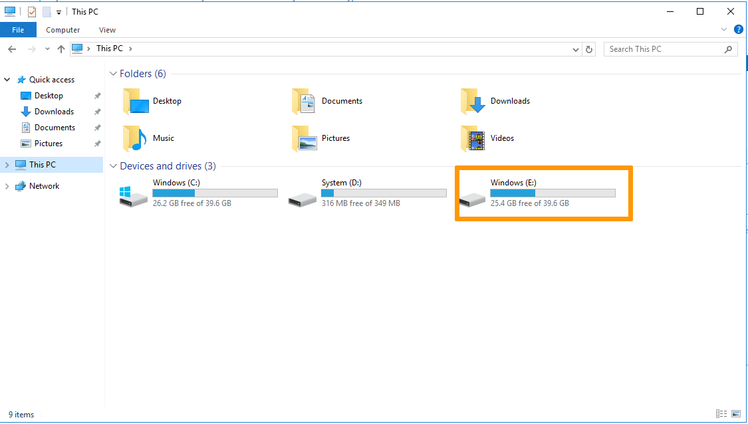Switch to the View tab
The height and width of the screenshot is (424, 748).
click(x=107, y=30)
